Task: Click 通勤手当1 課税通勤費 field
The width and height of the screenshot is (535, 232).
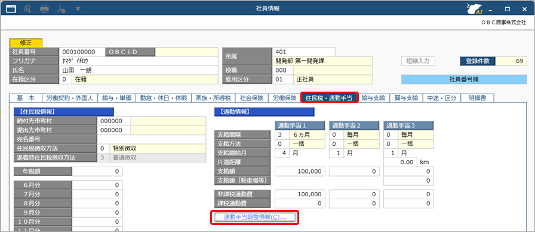Action: 300,204
